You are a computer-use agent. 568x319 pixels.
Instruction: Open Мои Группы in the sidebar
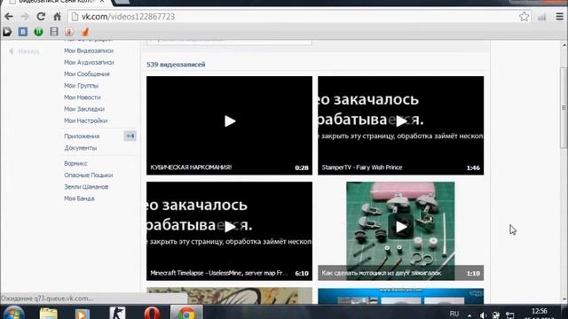(81, 86)
